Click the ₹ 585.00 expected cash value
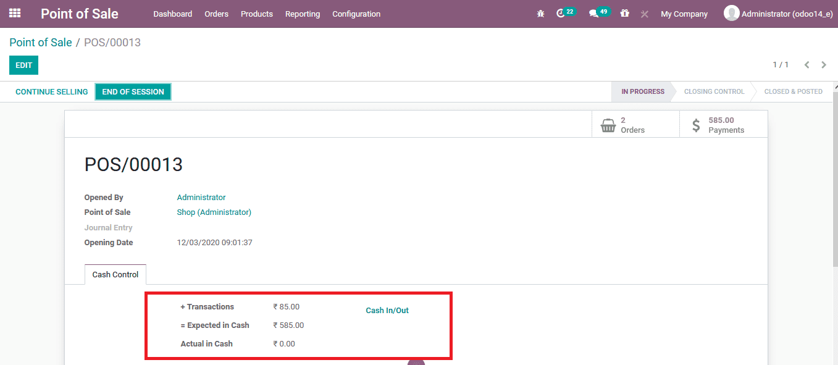Screen dimensions: 838x365 (x=288, y=325)
